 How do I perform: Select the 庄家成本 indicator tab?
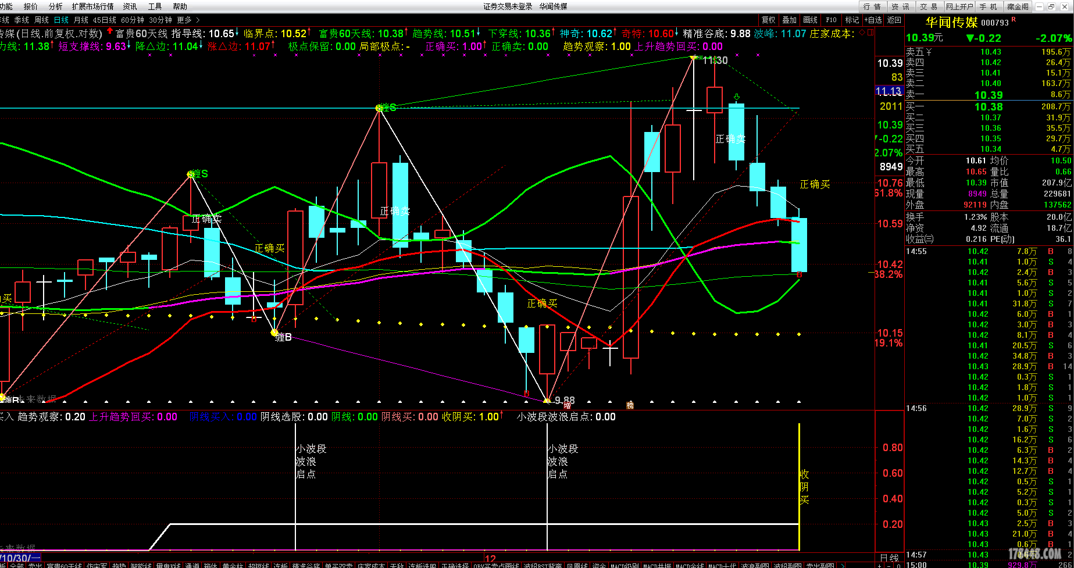coord(371,565)
